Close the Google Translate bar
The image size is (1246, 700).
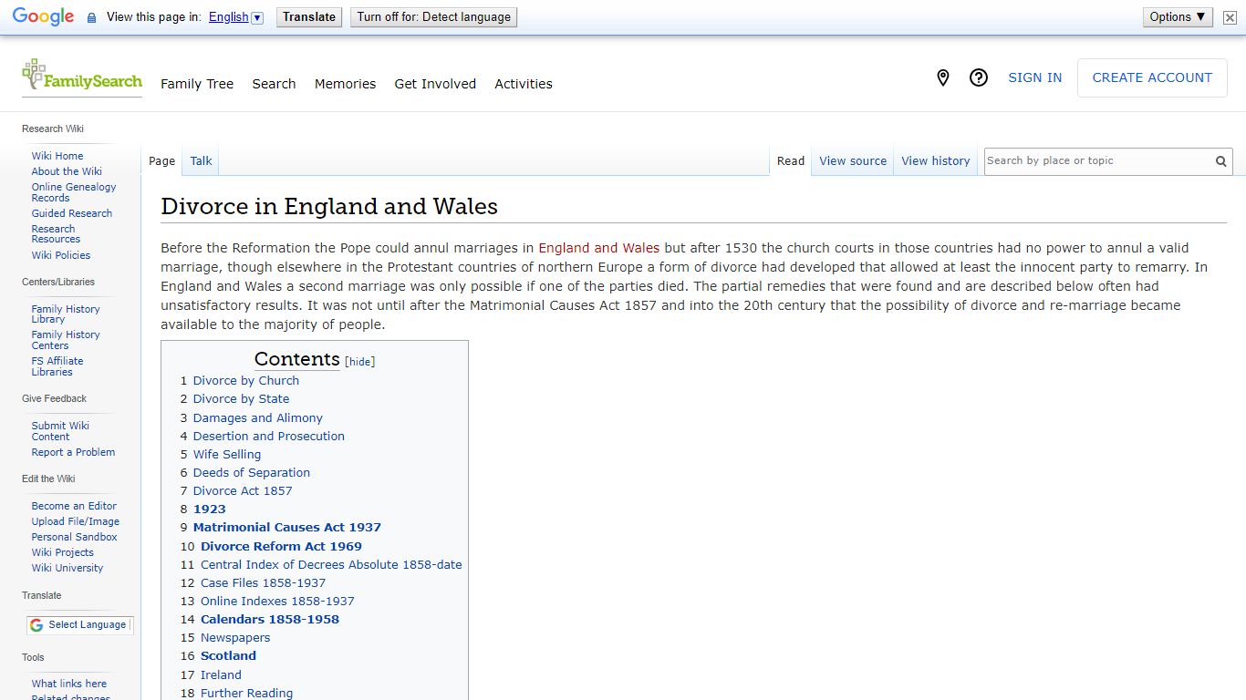point(1230,17)
